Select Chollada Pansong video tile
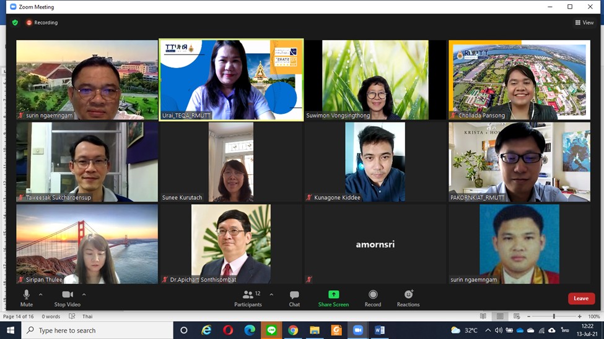Viewport: 604px width, 339px height. [x=520, y=80]
